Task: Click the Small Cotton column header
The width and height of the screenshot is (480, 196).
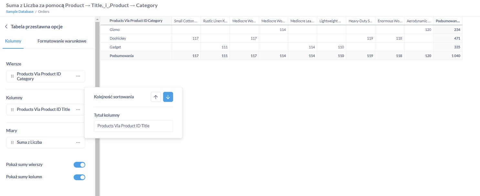Action: 186,21
